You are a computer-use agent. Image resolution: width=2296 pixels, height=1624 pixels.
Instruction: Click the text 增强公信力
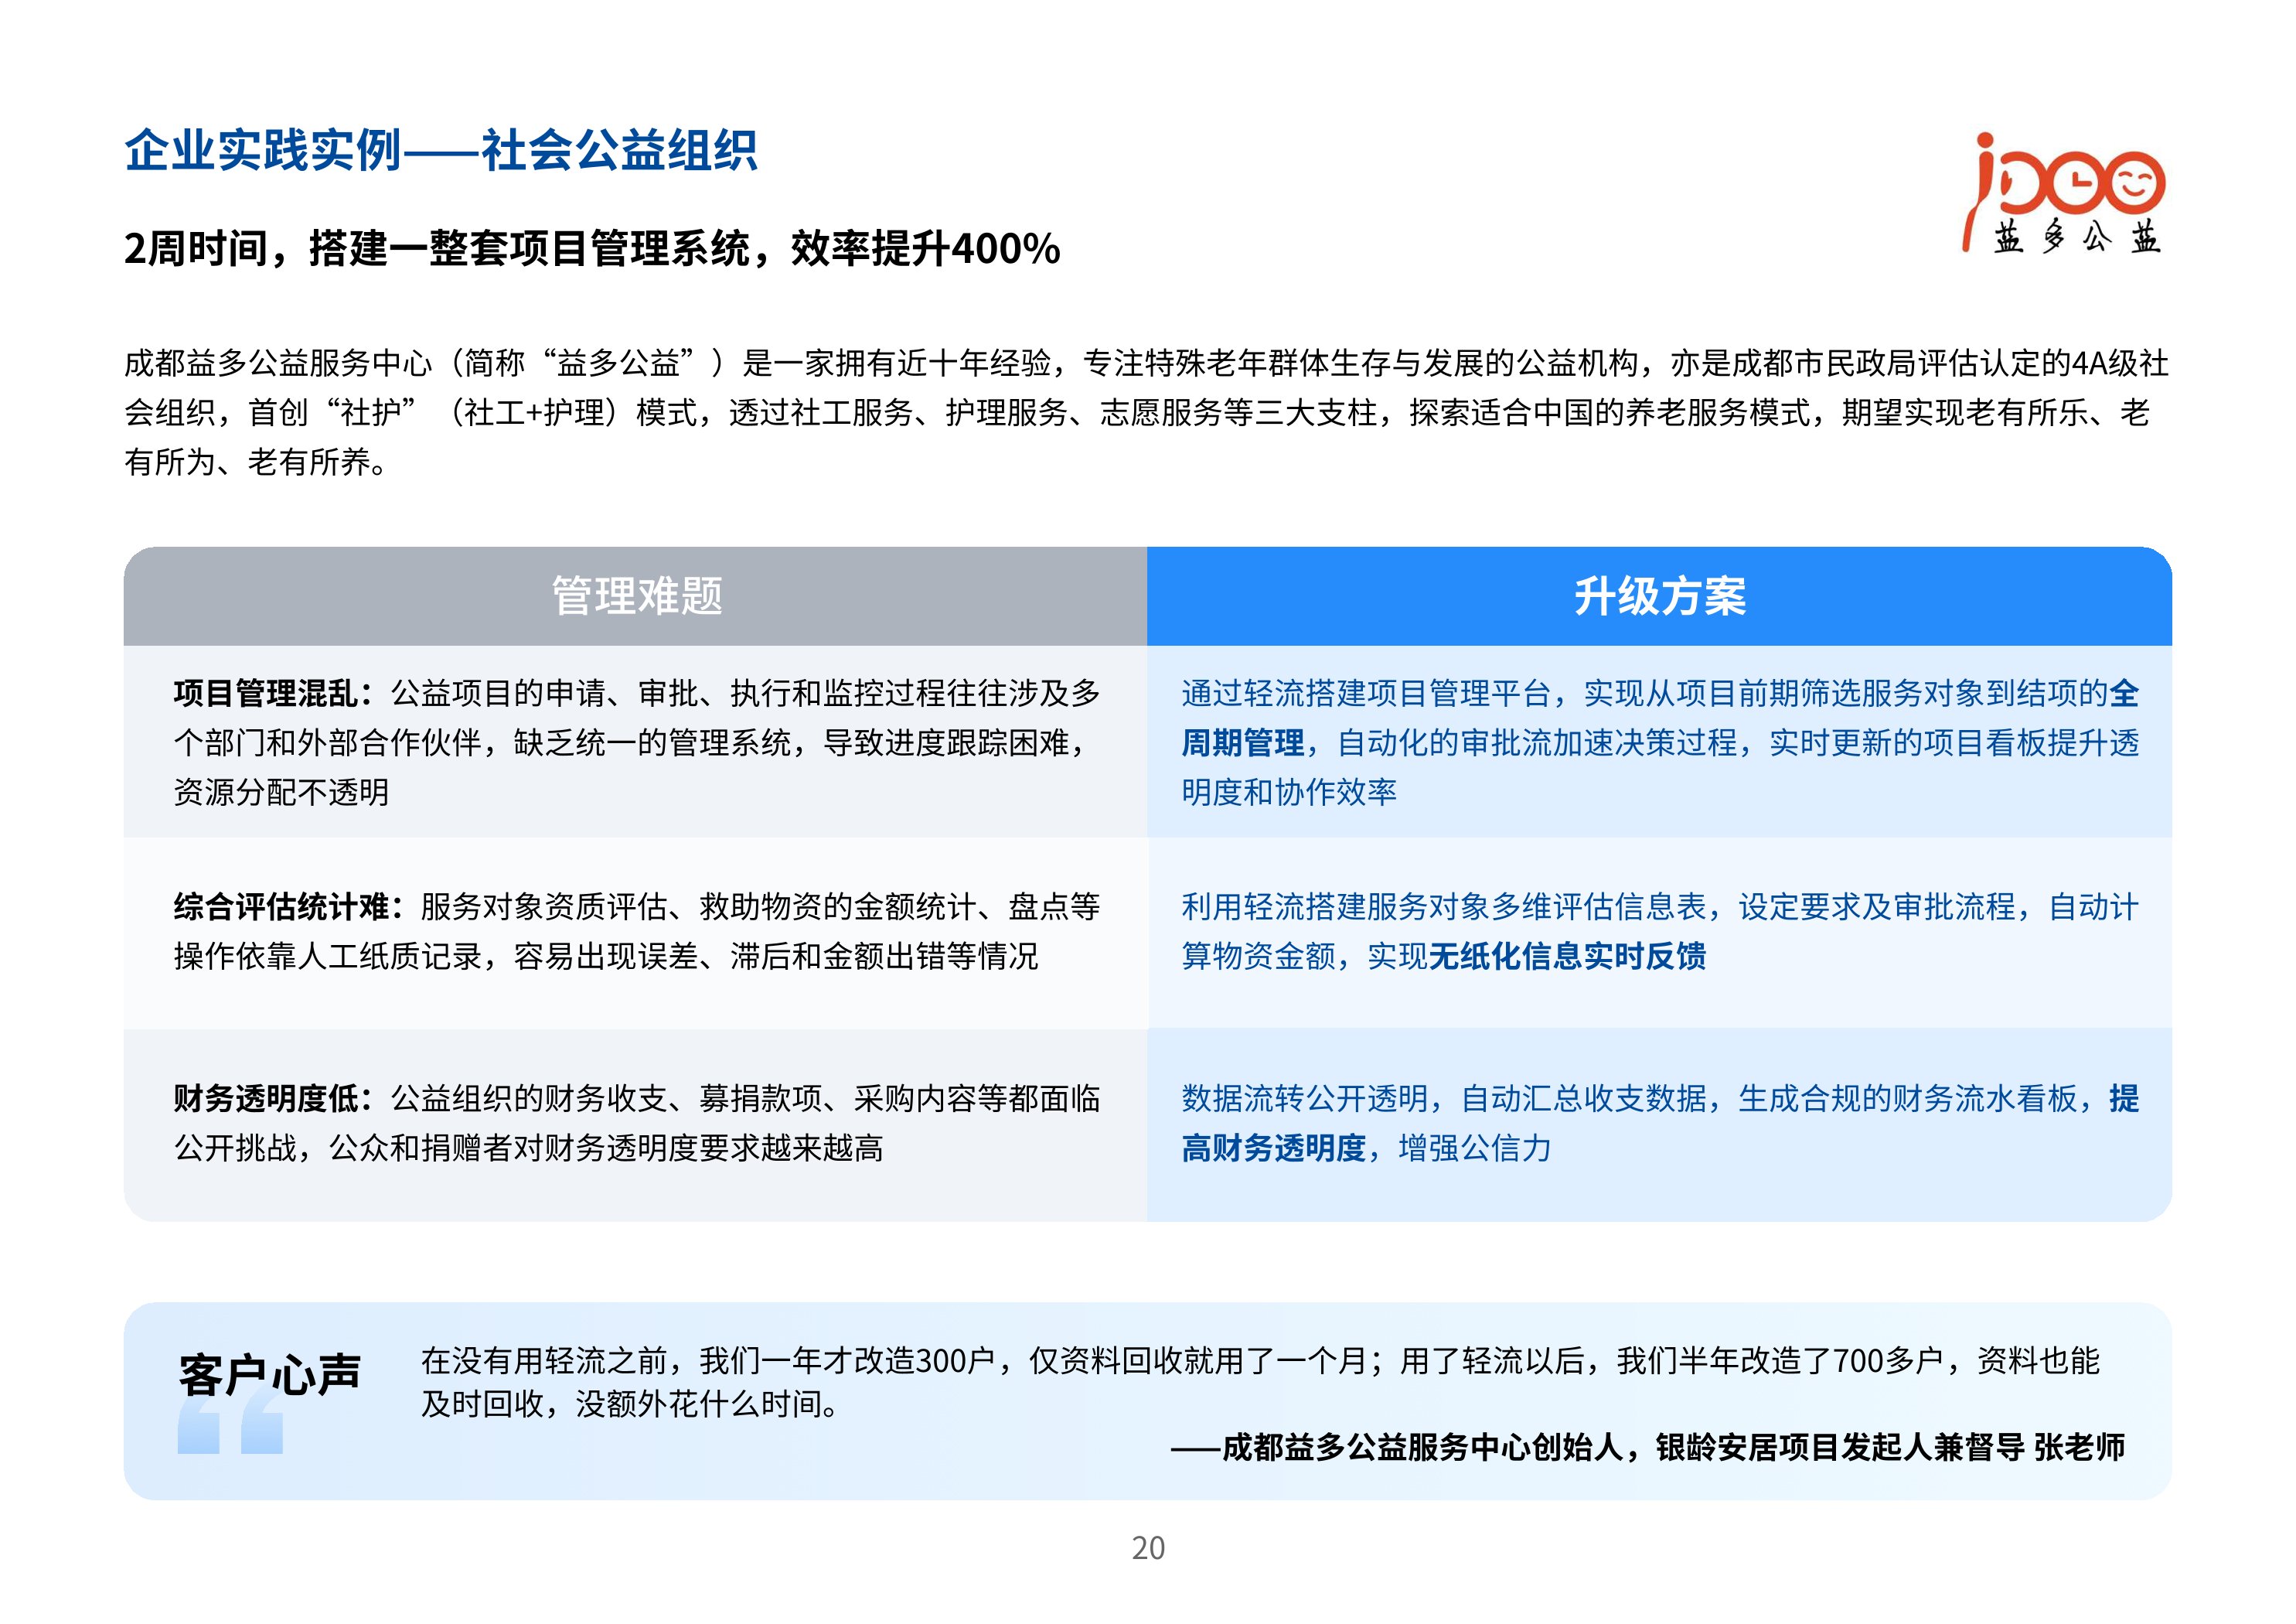pyautogui.click(x=1475, y=1148)
